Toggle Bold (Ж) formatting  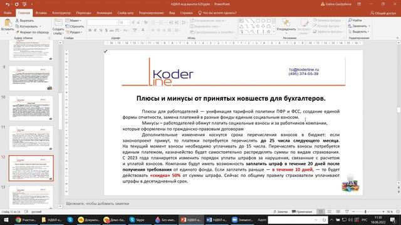[x=90, y=31]
